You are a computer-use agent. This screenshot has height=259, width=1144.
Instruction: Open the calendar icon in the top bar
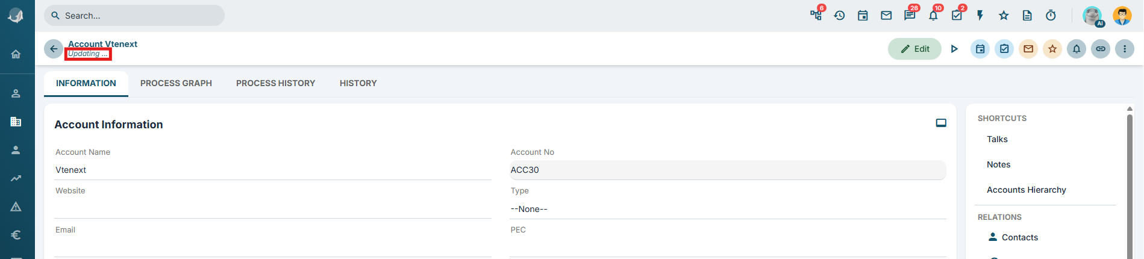(863, 16)
